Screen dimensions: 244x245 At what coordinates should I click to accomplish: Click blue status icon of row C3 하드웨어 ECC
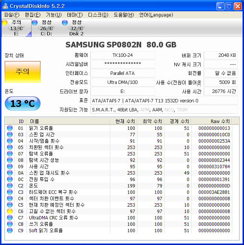coord(10,192)
